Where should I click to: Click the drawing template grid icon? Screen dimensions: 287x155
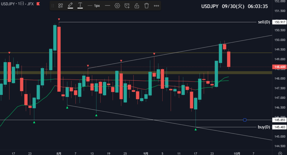click(61, 6)
